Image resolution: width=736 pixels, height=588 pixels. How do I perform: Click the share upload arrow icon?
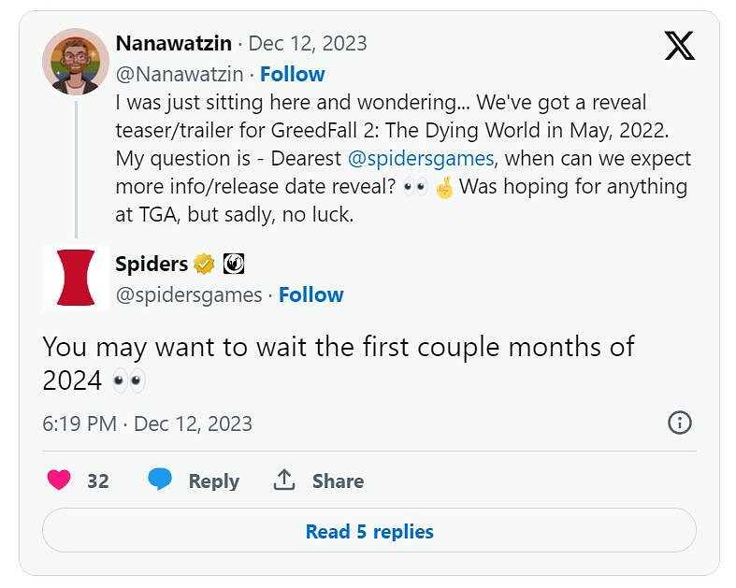tap(284, 480)
